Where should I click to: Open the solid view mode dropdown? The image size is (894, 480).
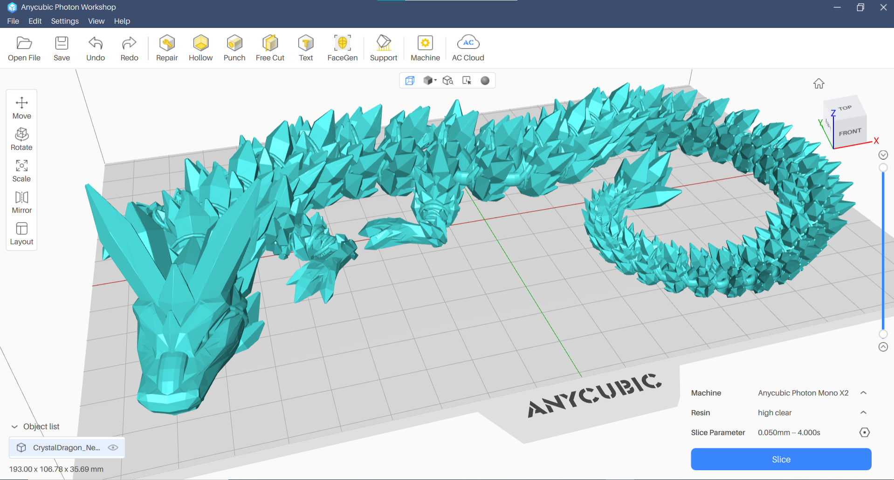430,81
